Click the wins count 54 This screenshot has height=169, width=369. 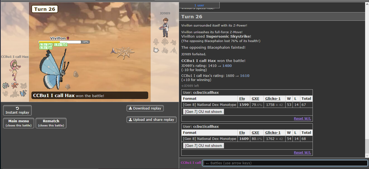click(x=289, y=139)
